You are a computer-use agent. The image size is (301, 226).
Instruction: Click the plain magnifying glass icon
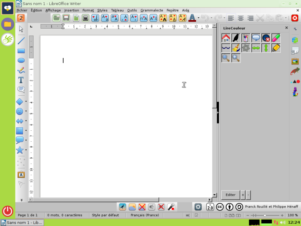226,58
